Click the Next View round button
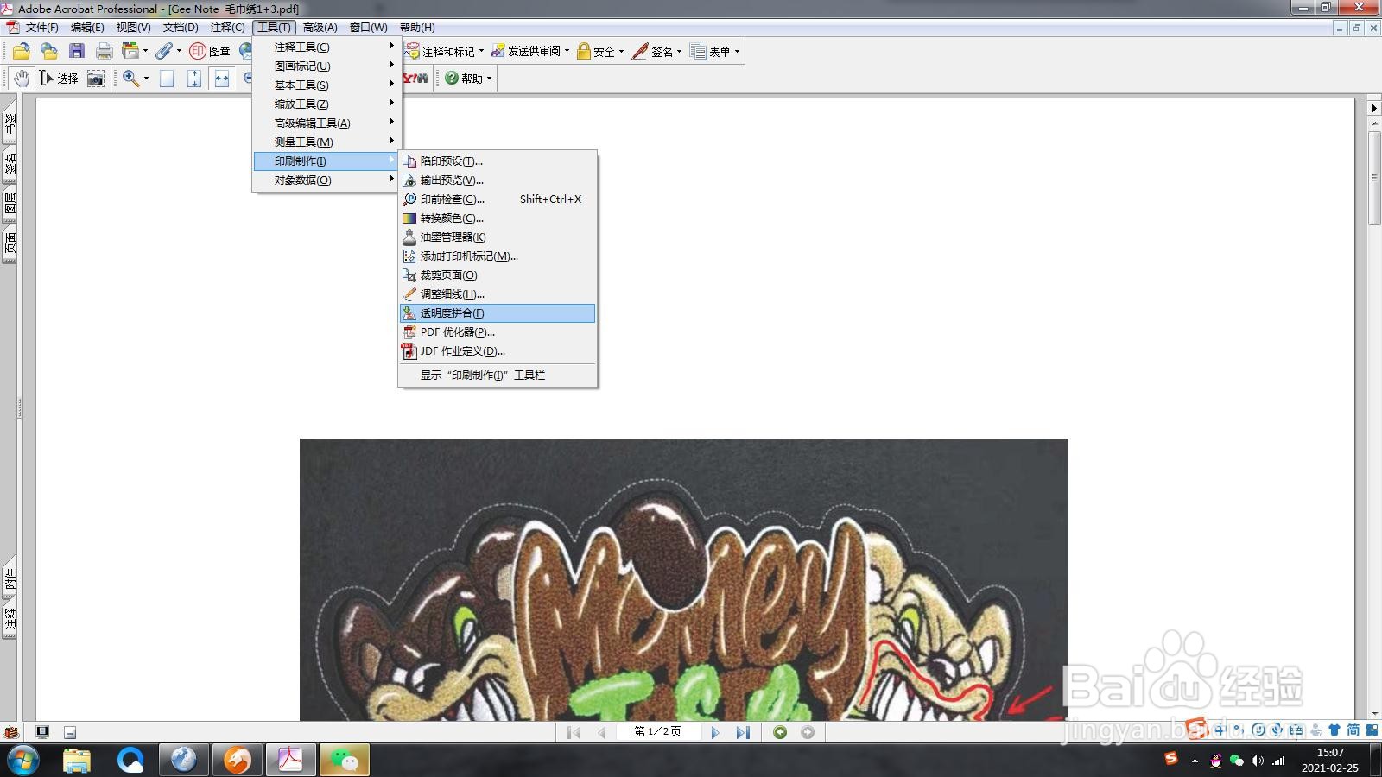The image size is (1382, 777). [808, 732]
